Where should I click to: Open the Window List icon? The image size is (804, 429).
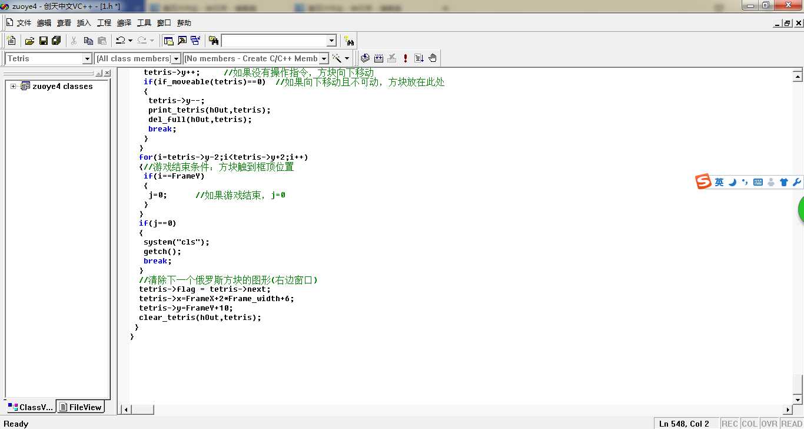(195, 41)
